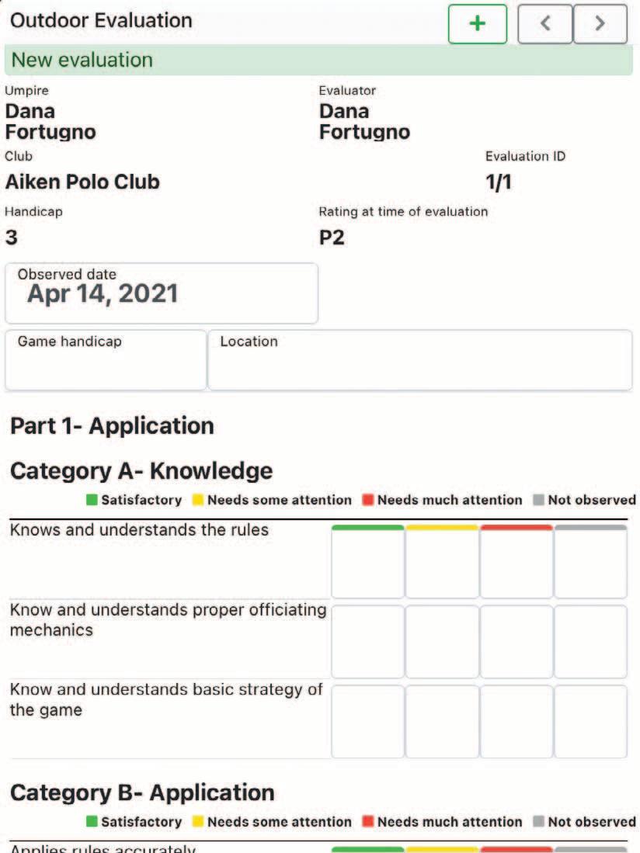The height and width of the screenshot is (853, 640).
Task: Set basic strategy row to Needs some attention
Action: pos(442,721)
